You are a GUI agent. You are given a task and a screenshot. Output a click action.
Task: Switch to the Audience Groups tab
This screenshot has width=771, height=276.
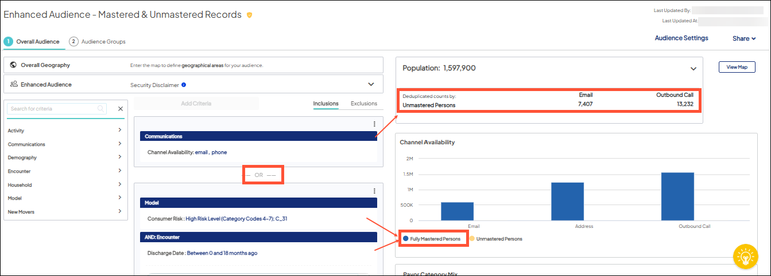coord(98,42)
